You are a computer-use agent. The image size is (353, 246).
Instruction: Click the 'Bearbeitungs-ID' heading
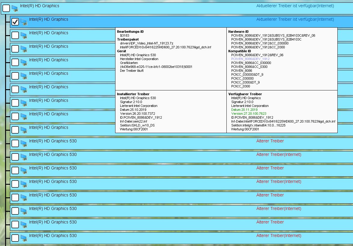click(x=130, y=32)
